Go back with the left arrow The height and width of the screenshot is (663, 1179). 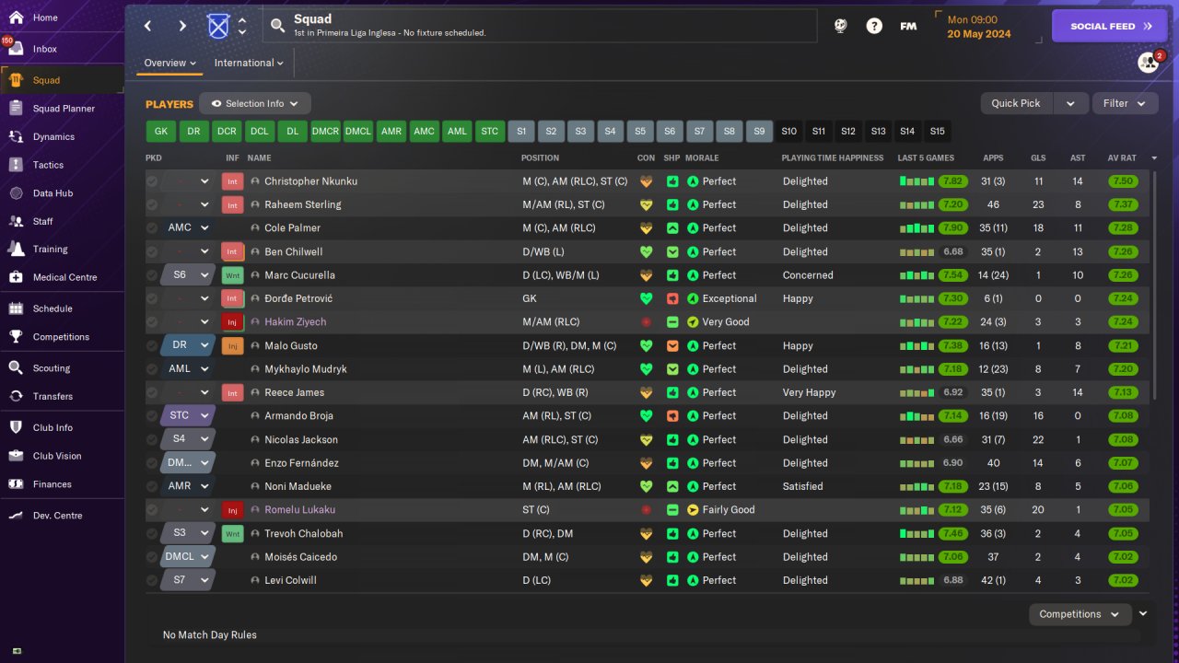147,26
